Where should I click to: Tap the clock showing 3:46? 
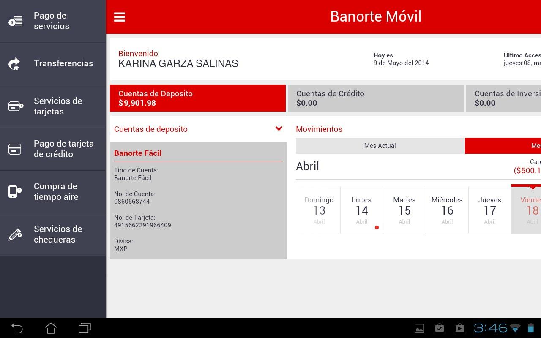[490, 328]
